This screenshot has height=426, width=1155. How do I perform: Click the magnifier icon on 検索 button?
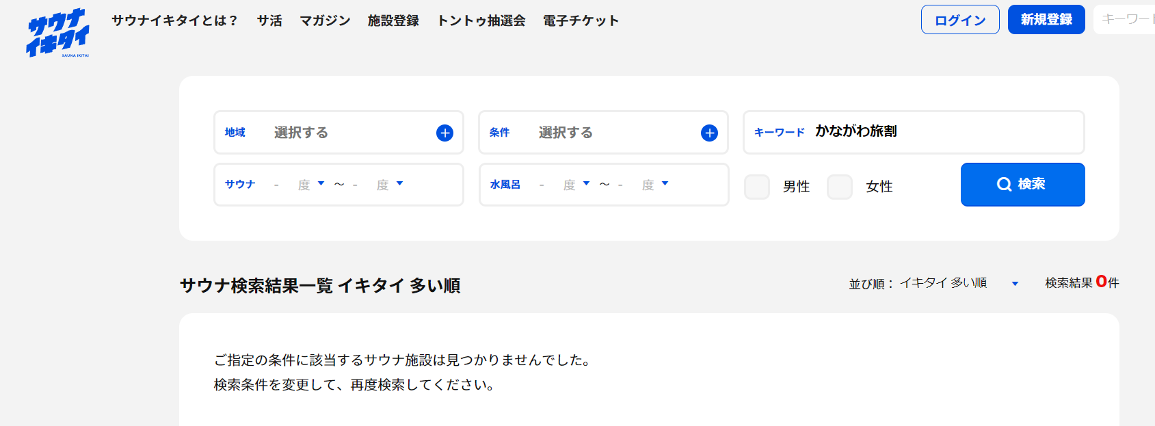pyautogui.click(x=1004, y=185)
